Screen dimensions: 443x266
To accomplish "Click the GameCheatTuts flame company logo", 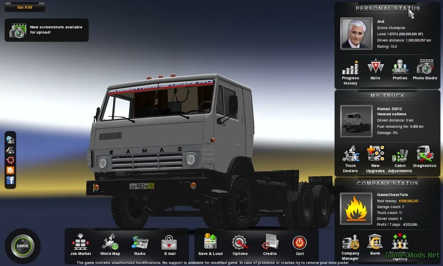I will tap(356, 209).
